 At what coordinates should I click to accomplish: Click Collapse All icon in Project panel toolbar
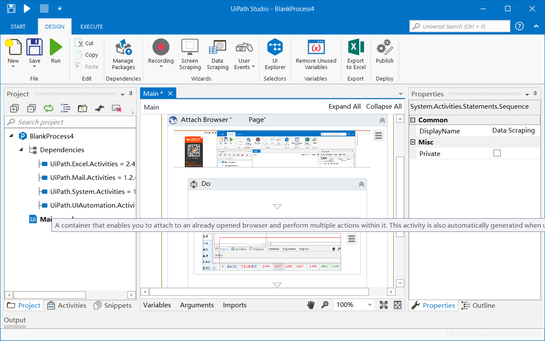pyautogui.click(x=32, y=108)
